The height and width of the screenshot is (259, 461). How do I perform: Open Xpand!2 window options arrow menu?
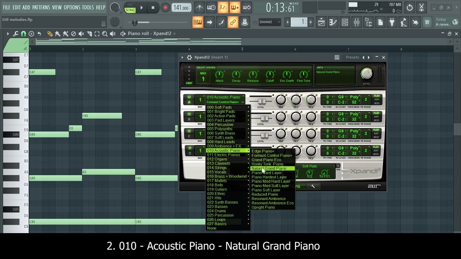[x=182, y=57]
